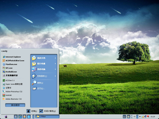Click the 所有程序 all programs button
159x119 pixels.
click(15, 105)
